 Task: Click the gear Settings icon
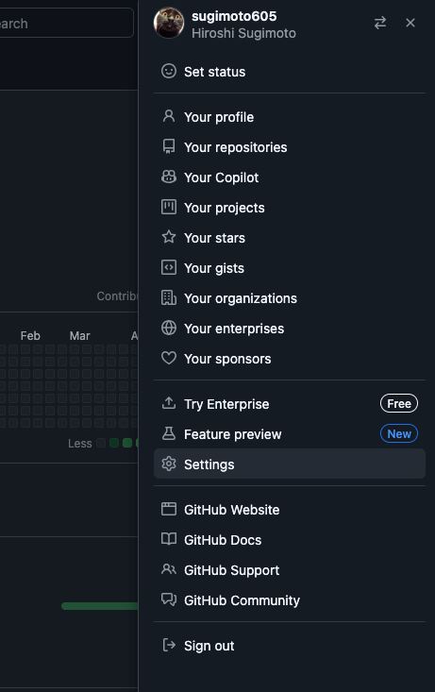(x=169, y=464)
